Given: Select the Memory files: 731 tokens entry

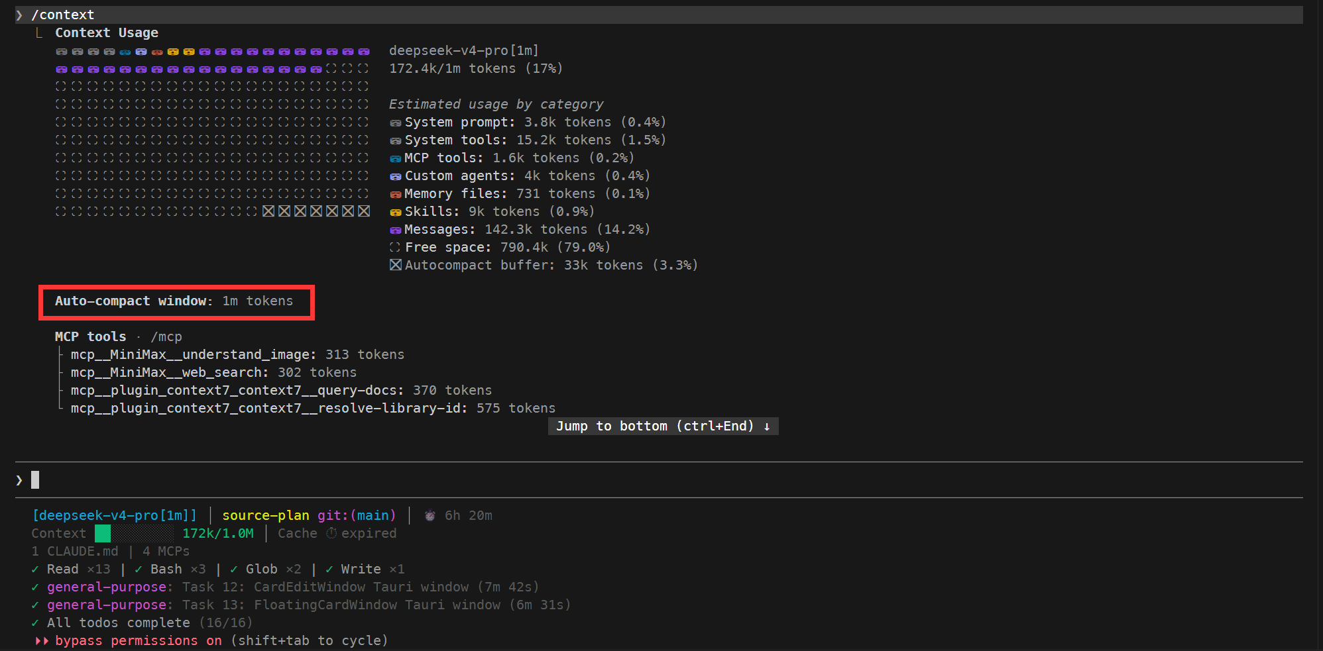Looking at the screenshot, I should [527, 194].
